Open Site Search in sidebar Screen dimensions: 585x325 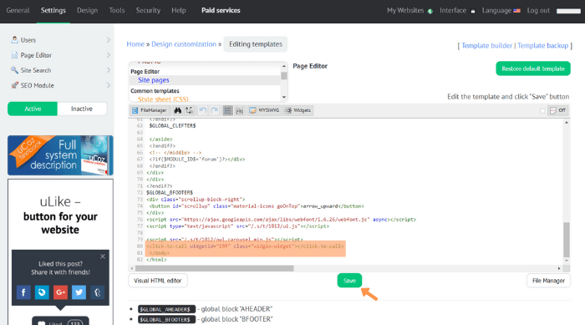tap(36, 70)
